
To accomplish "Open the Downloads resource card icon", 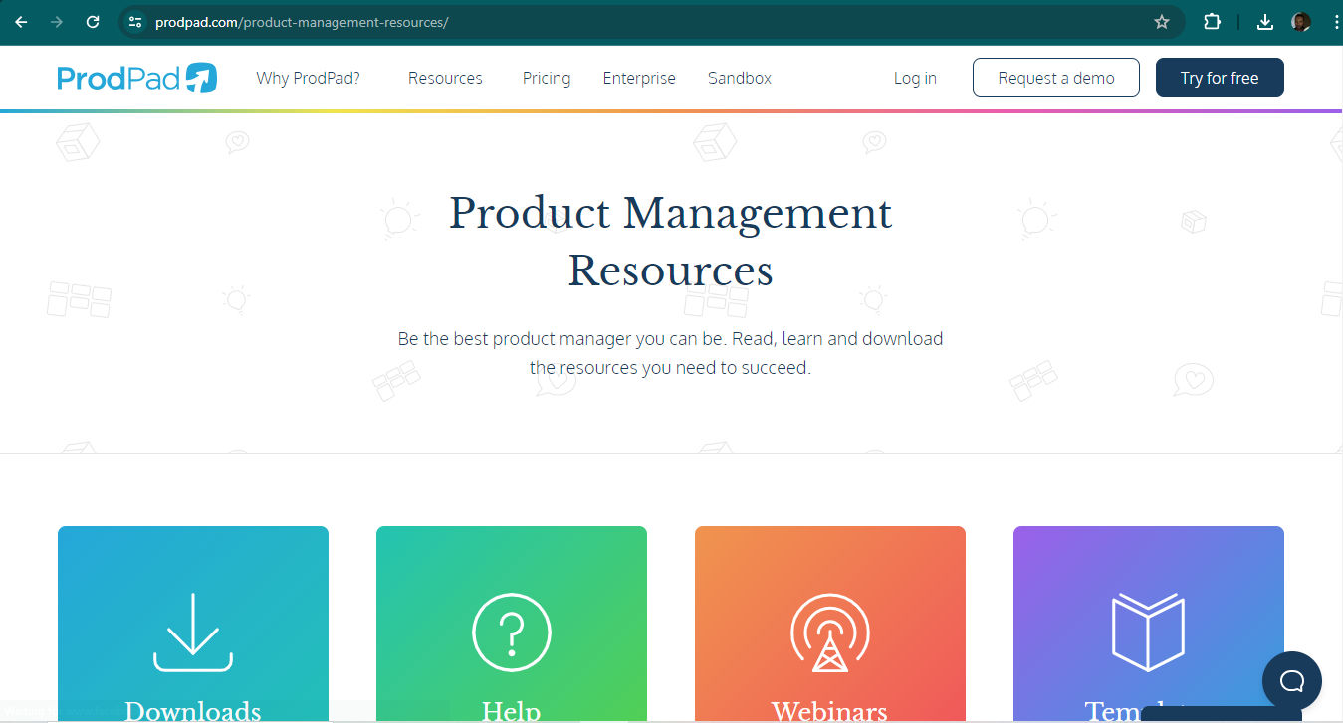I will point(192,632).
